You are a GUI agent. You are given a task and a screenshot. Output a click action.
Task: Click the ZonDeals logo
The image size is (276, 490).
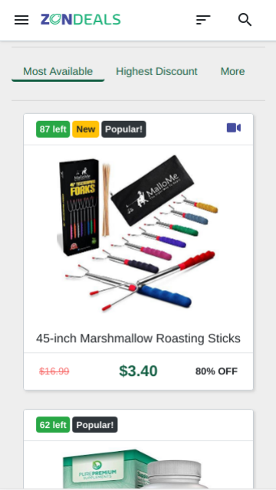click(81, 20)
